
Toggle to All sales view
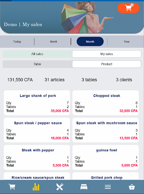37,54
